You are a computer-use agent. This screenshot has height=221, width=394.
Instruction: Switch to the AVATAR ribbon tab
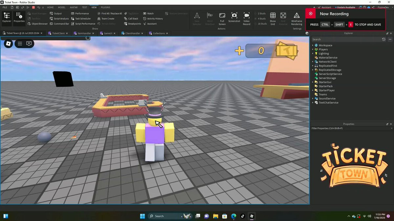[x=74, y=7]
